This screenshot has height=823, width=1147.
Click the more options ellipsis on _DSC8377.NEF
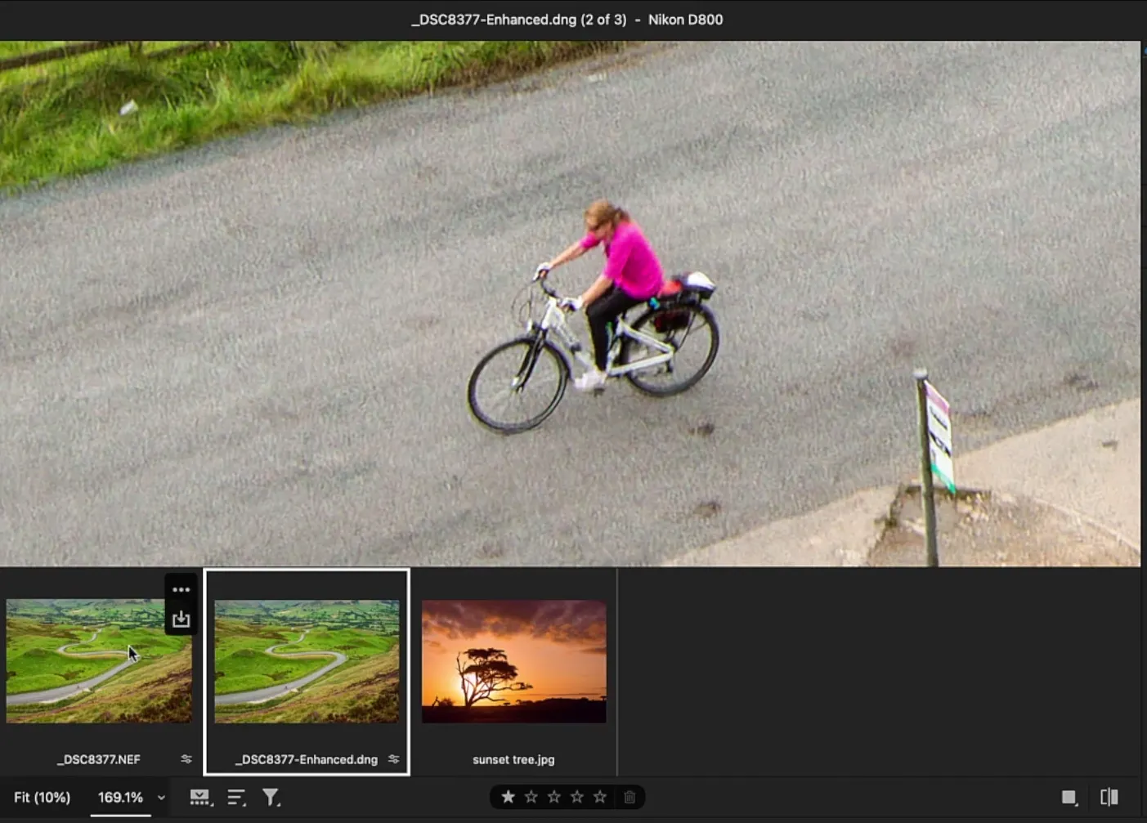[181, 589]
